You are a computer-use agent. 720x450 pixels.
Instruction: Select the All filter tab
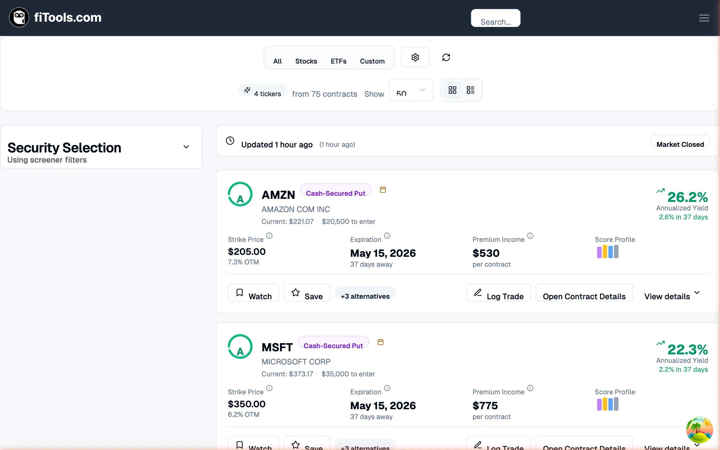[x=277, y=61]
